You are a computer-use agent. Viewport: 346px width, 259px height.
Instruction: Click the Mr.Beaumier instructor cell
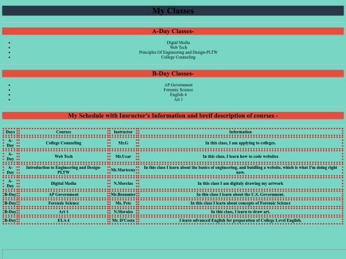pyautogui.click(x=123, y=194)
